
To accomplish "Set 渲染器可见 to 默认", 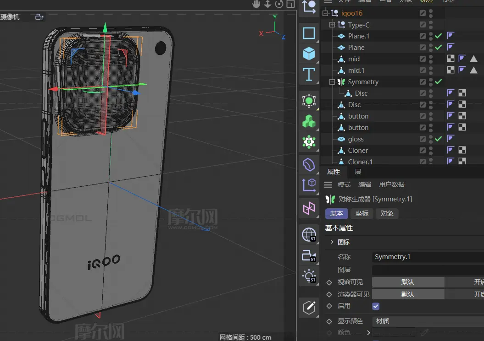I will [408, 294].
